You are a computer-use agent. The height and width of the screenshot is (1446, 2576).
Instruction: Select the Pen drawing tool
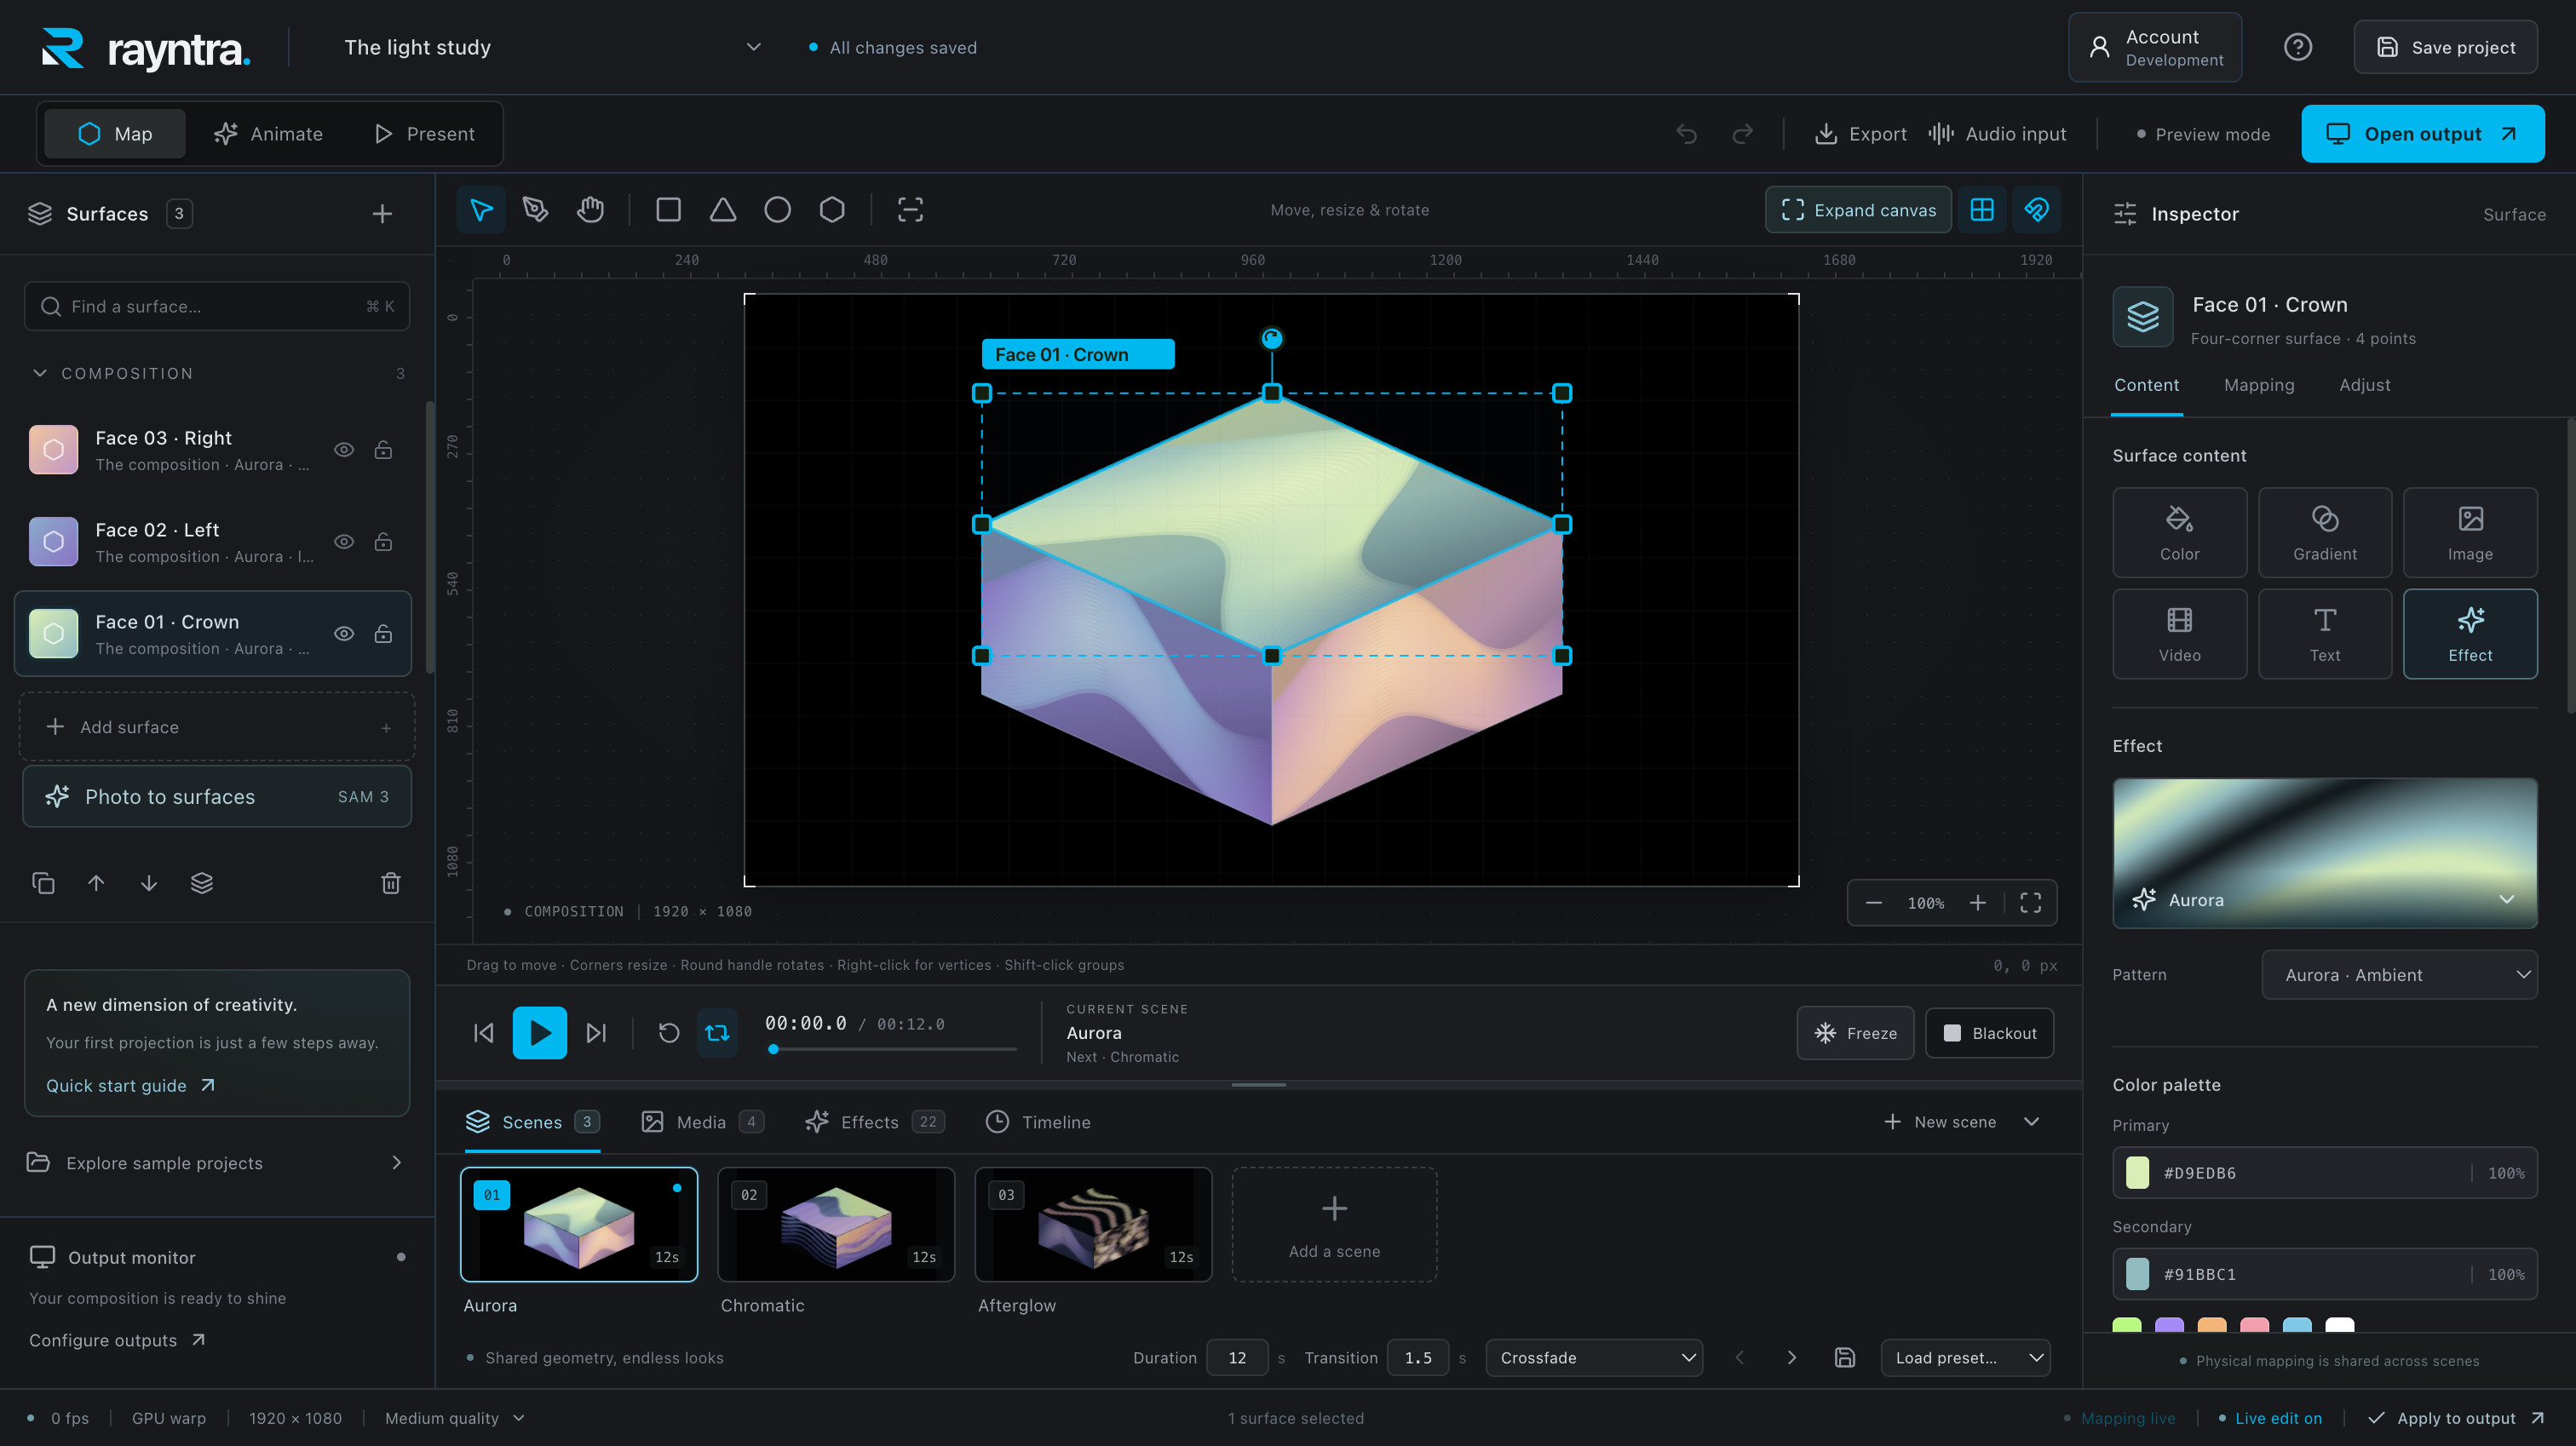pos(536,210)
